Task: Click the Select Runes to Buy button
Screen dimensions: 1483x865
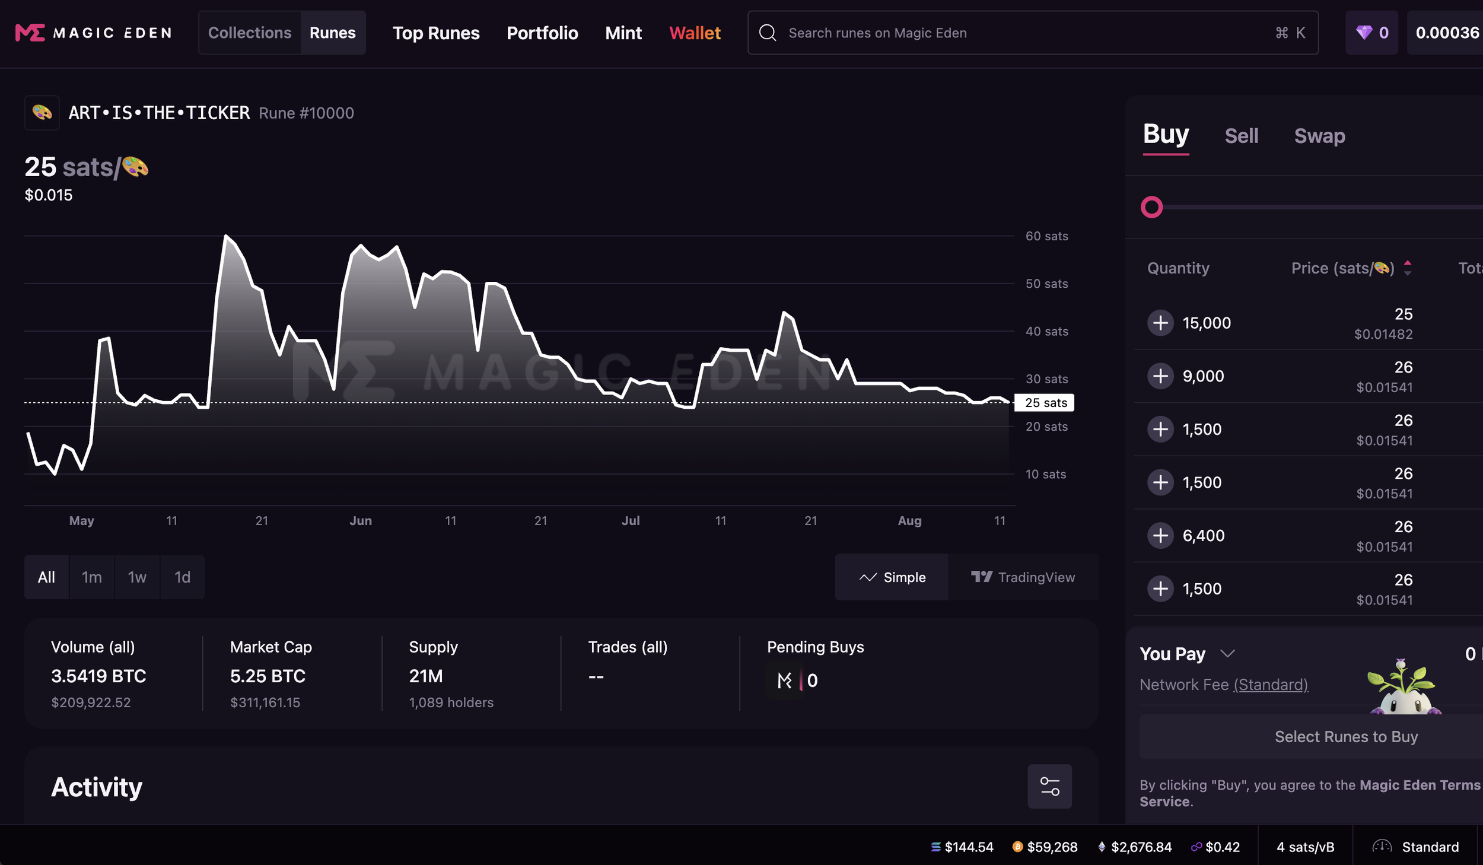Action: click(1345, 736)
